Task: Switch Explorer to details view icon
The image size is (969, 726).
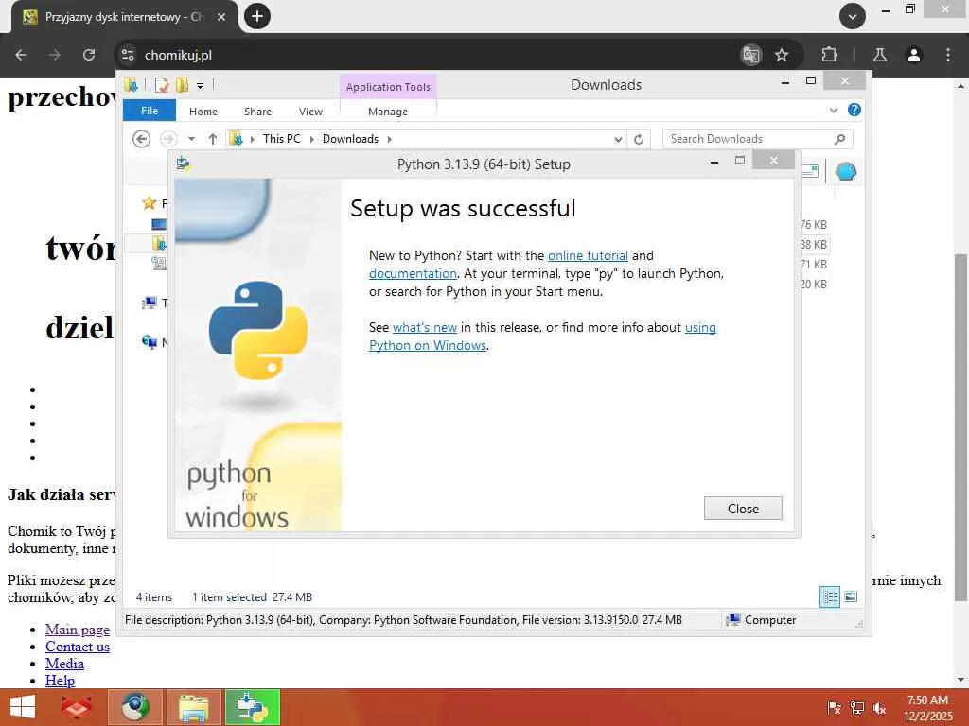Action: pyautogui.click(x=829, y=597)
